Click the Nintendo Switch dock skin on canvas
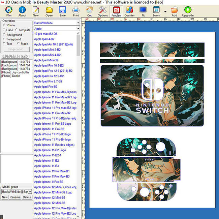219x219 pixels. (152, 96)
